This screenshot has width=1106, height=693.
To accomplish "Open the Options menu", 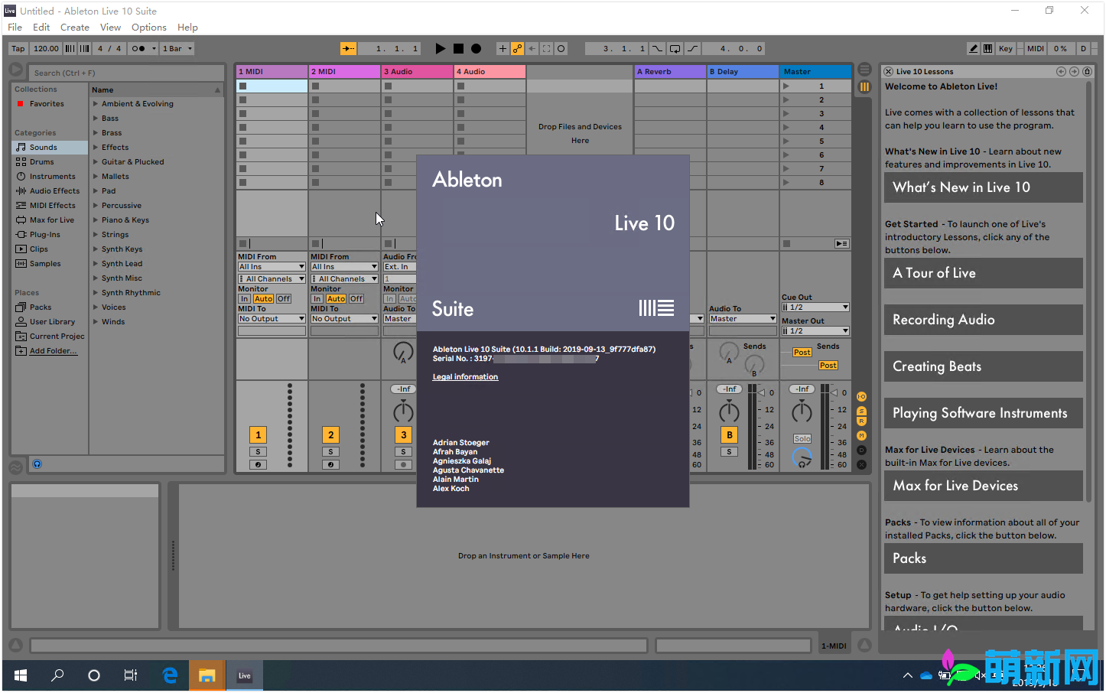I will tap(148, 27).
